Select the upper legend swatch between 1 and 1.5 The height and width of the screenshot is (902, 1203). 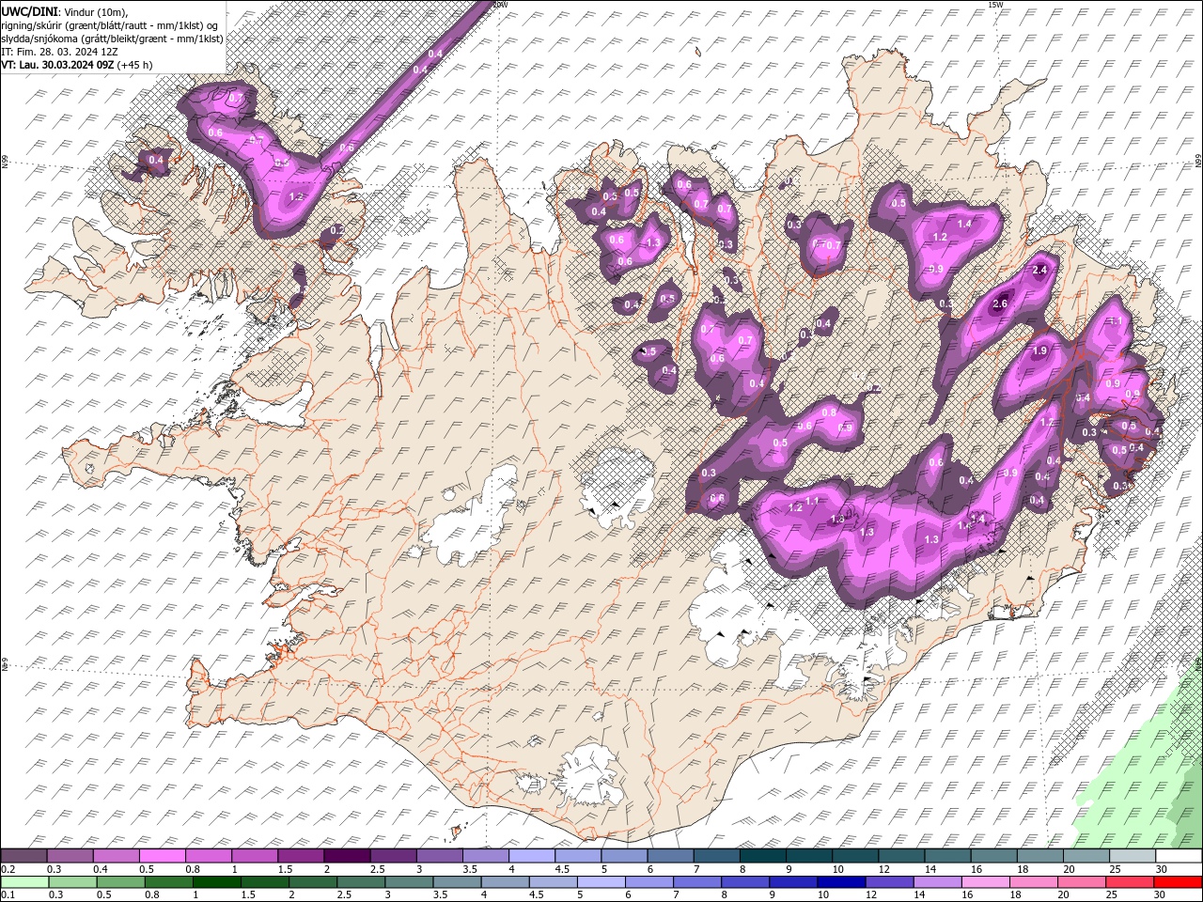pyautogui.click(x=255, y=856)
